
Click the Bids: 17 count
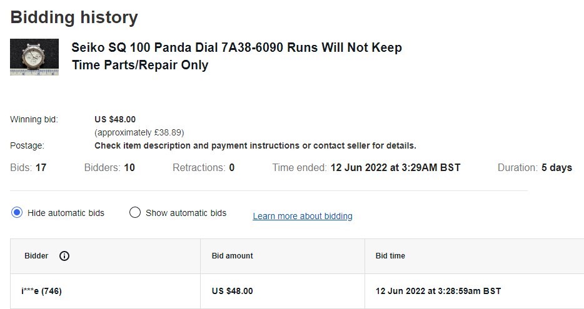click(28, 167)
